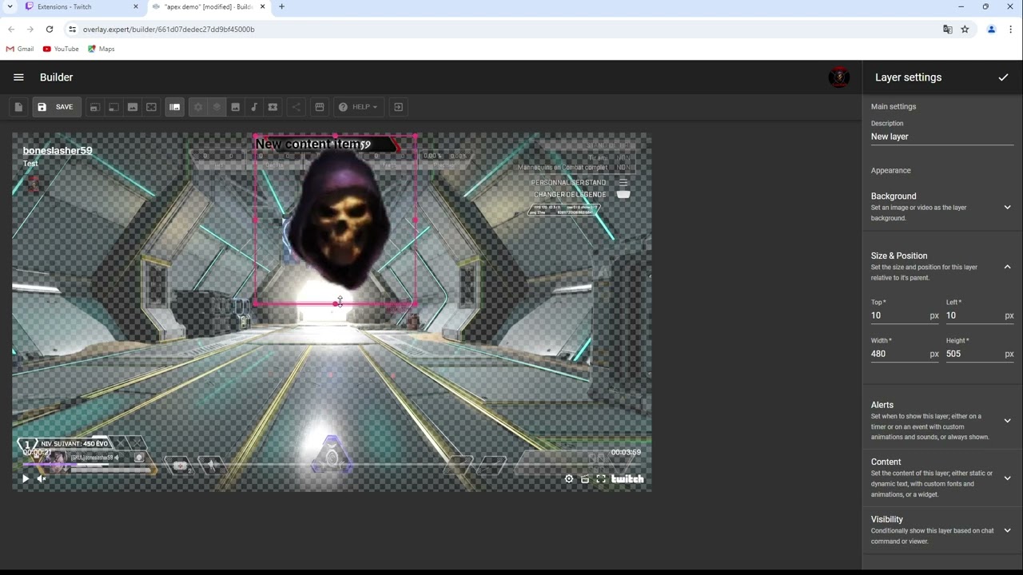
Task: Open the Chrome three-dot menu
Action: point(1011,30)
